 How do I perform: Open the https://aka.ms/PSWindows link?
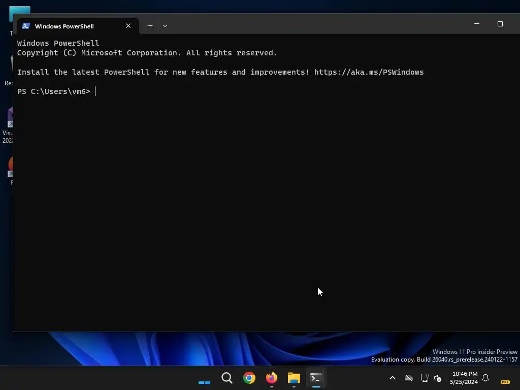click(x=369, y=72)
